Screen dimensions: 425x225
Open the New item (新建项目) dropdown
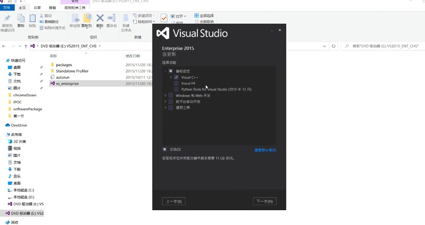point(144,16)
